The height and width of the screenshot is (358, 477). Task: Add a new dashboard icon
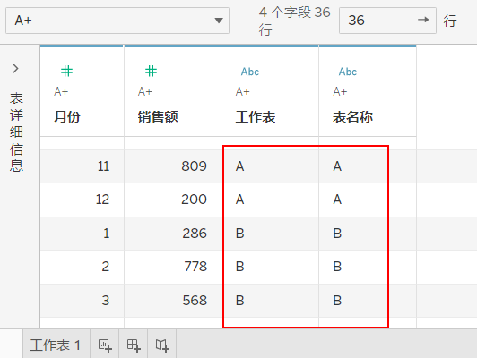[x=134, y=345]
